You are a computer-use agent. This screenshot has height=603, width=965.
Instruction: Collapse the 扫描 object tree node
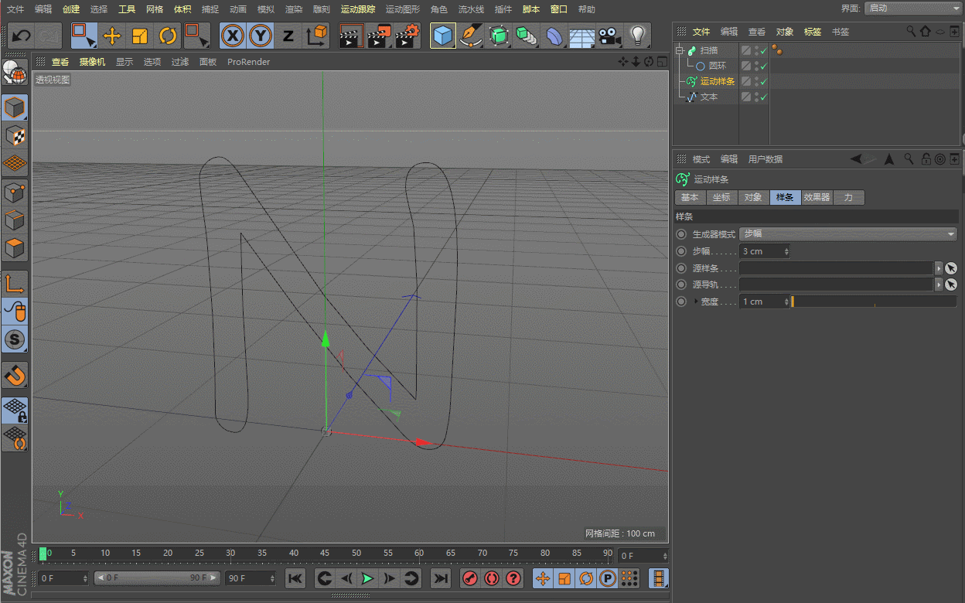(x=680, y=50)
